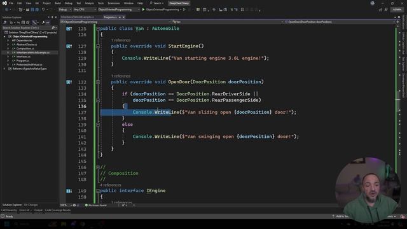Click the interface margin icon on line 149
407x229 pixels.
69,191
